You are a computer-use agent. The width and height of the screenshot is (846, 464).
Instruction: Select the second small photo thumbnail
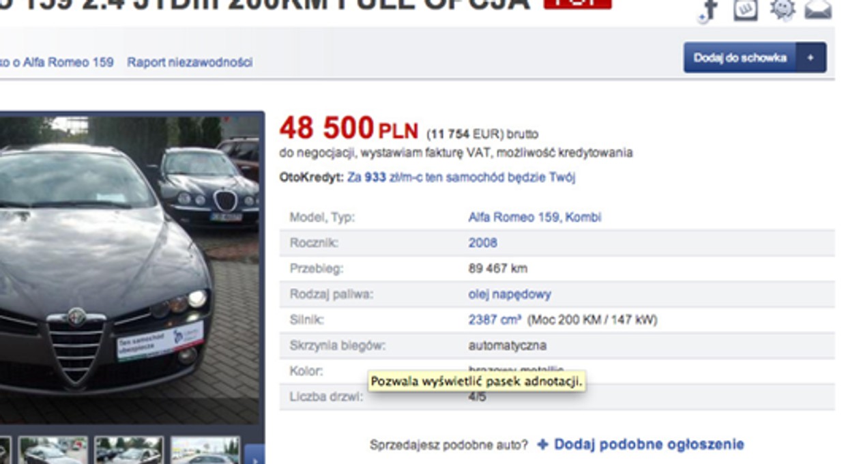(53, 450)
